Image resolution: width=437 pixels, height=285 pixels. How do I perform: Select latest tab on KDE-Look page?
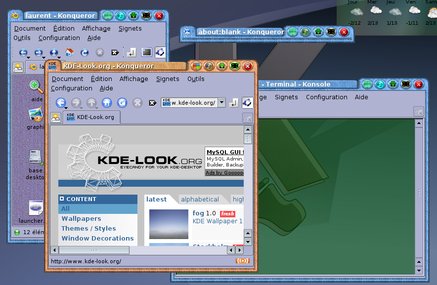pyautogui.click(x=156, y=199)
